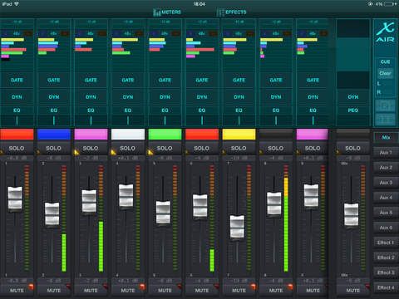The width and height of the screenshot is (399, 299).
Task: Select channel 2 blue color strip
Action: (x=54, y=135)
